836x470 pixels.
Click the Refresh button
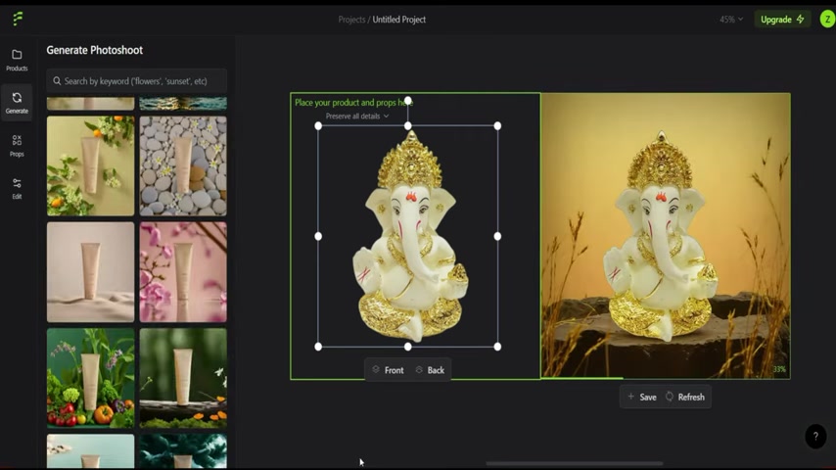(x=685, y=397)
